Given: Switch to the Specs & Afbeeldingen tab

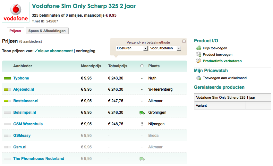Looking at the screenshot, I should pyautogui.click(x=47, y=31).
